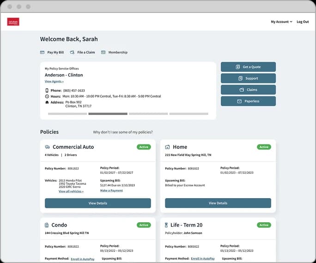The width and height of the screenshot is (316, 263).
Task: Click the Claims button
Action: tap(248, 90)
